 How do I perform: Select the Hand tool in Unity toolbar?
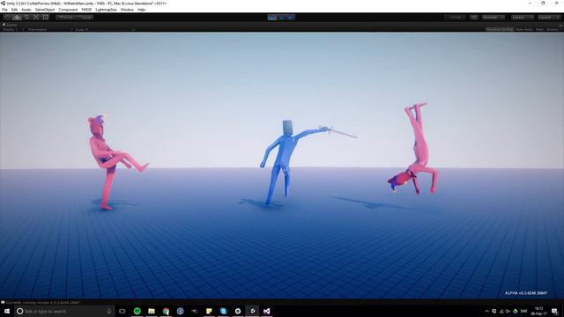pos(8,18)
